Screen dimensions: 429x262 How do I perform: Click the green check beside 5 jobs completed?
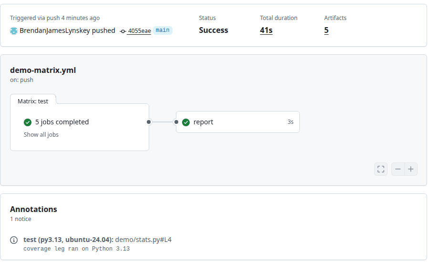(28, 122)
